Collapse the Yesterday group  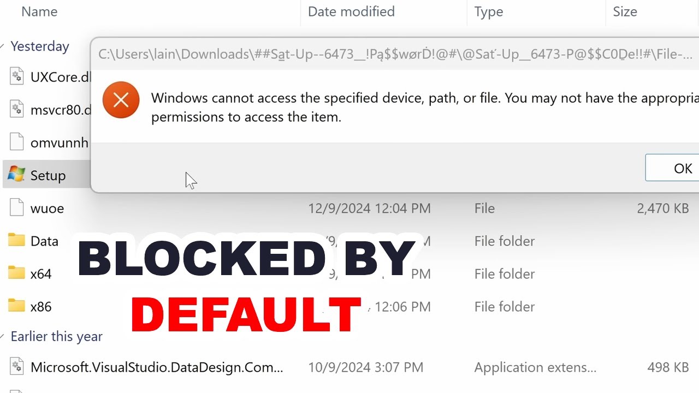(x=4, y=46)
